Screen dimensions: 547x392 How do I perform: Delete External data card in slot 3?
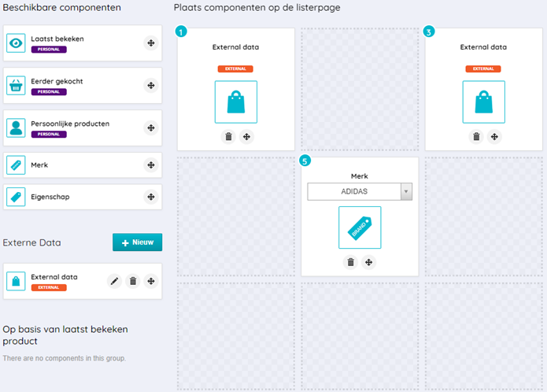tap(476, 137)
